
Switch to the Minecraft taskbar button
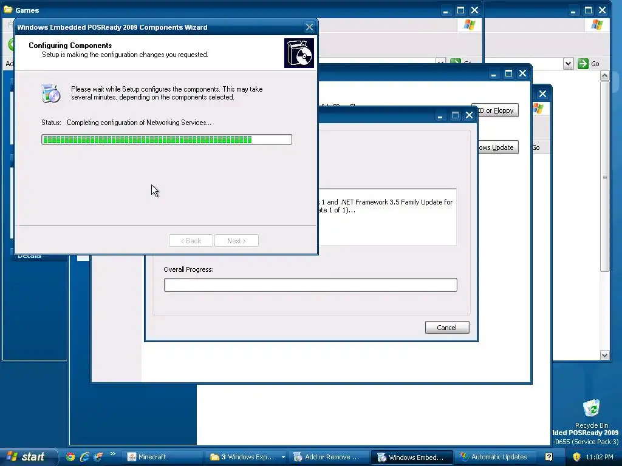162,457
